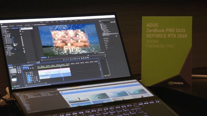Image resolution: width=207 pixels, height=116 pixels.
Task: Select the Track Select Forward tool
Action: click(x=19, y=67)
